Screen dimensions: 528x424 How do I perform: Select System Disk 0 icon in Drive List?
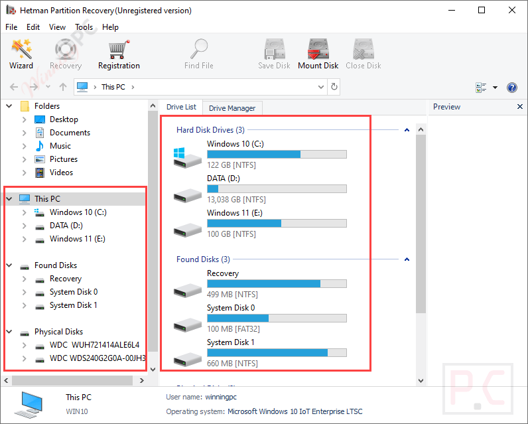187,324
